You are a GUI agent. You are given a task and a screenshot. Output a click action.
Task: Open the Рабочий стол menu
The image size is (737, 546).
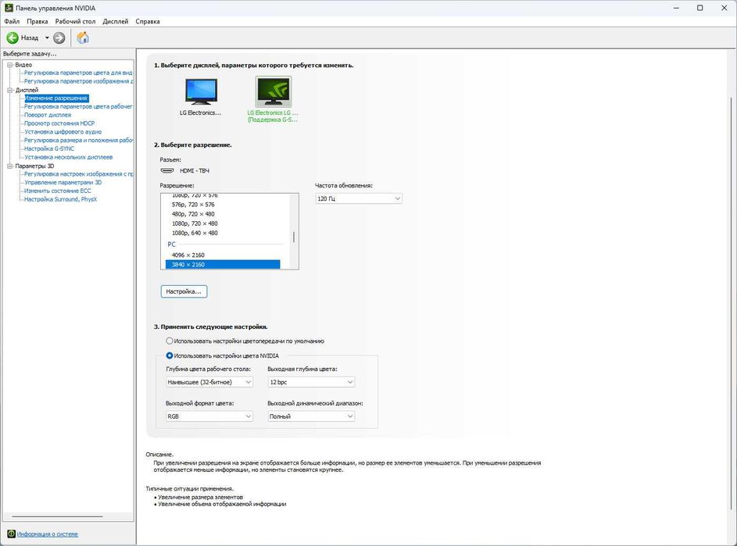[x=75, y=22]
